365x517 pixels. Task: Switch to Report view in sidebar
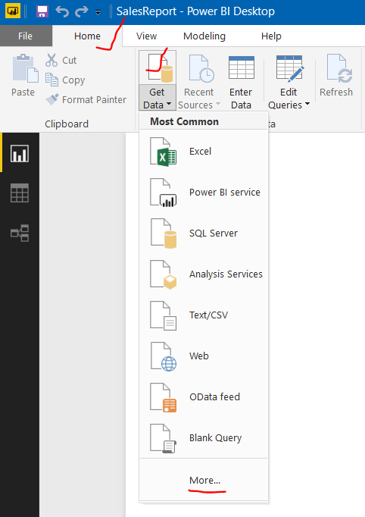20,153
